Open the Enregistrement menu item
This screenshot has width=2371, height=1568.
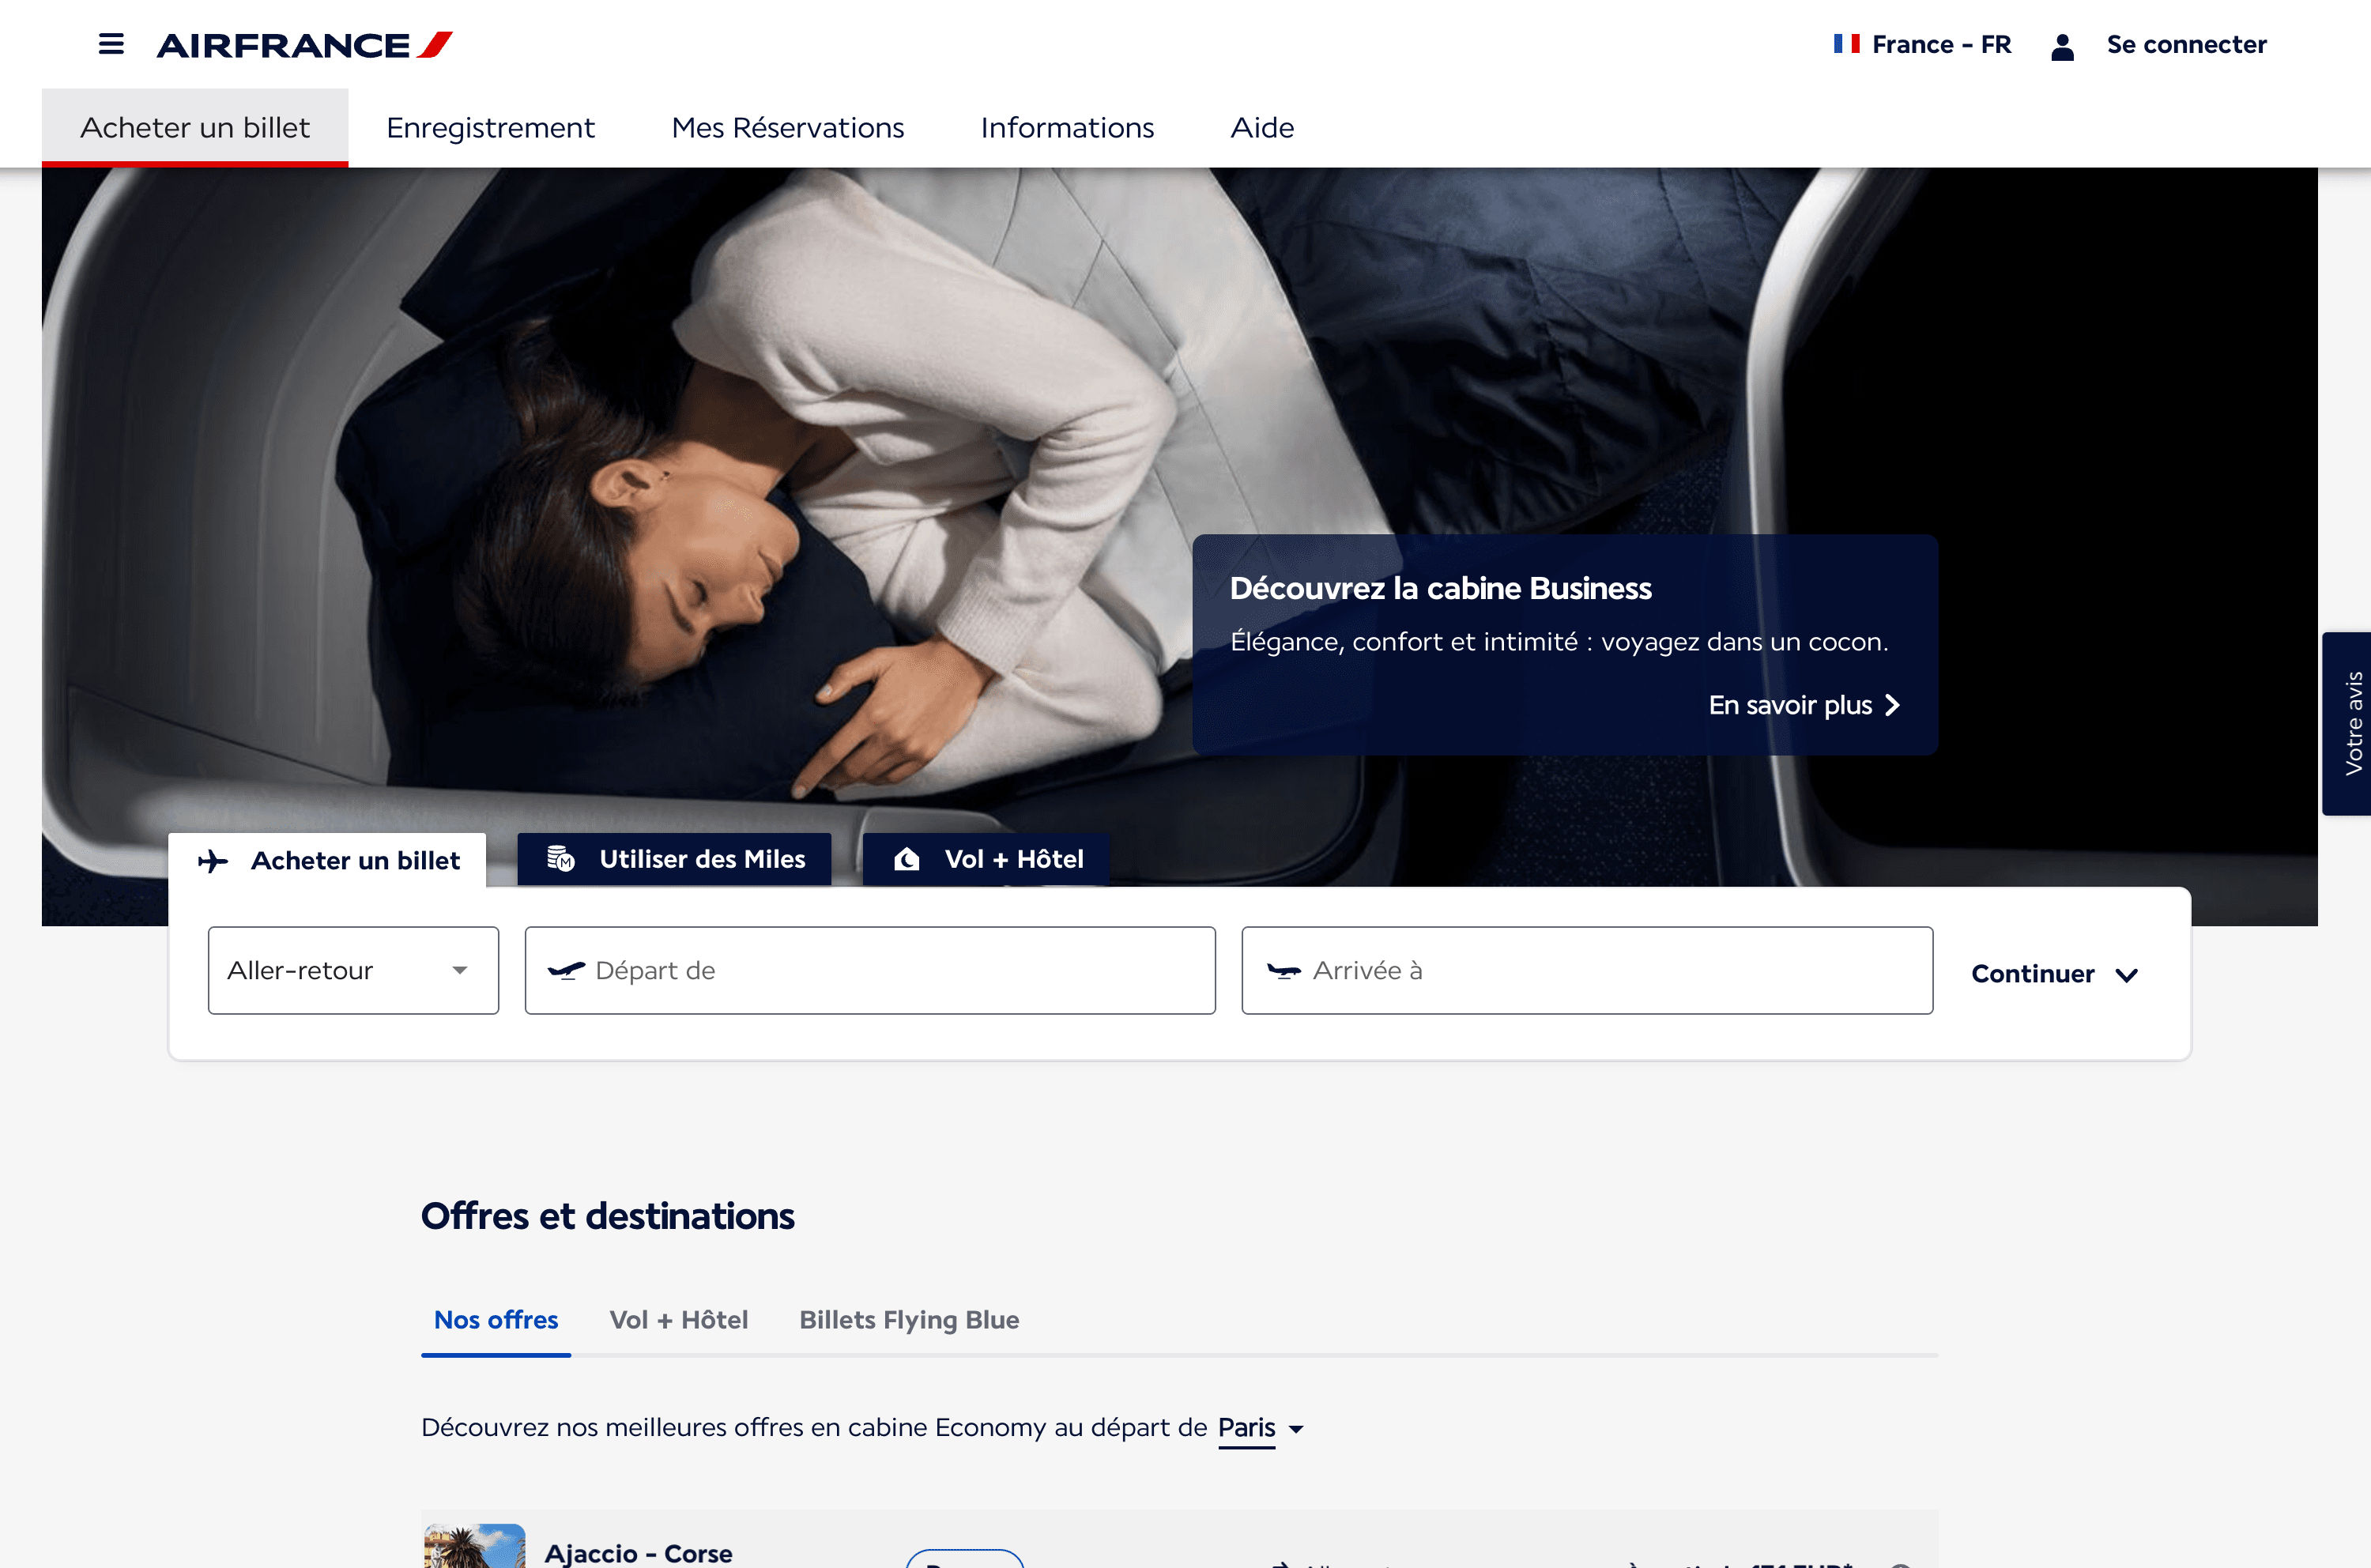pyautogui.click(x=490, y=128)
